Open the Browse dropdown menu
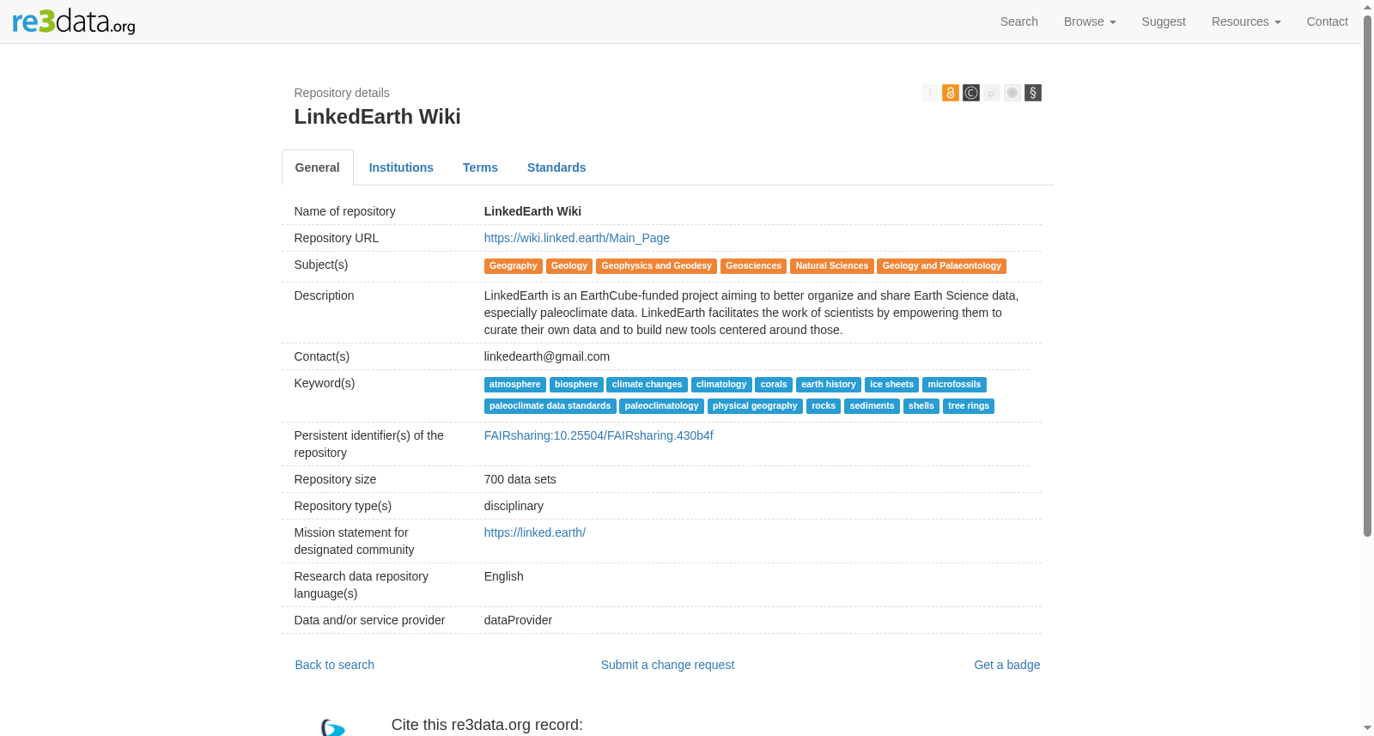This screenshot has height=736, width=1374. tap(1090, 21)
